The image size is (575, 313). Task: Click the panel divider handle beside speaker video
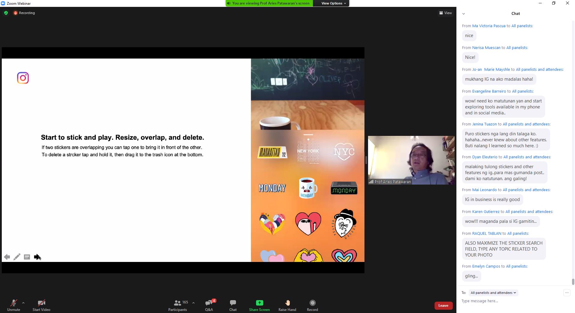click(366, 160)
